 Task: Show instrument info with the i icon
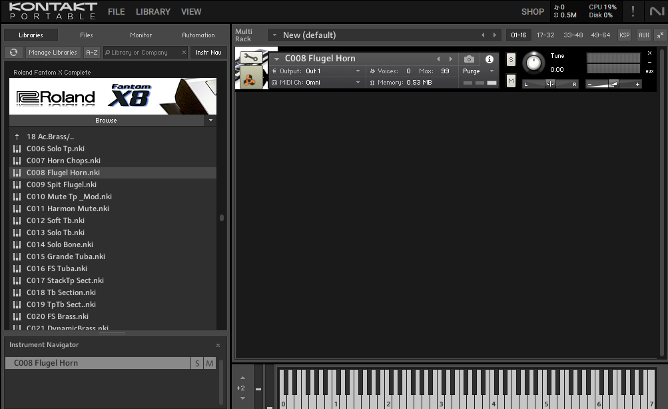click(x=489, y=59)
